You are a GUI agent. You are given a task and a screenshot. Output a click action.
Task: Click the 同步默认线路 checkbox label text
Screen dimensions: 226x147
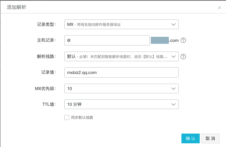coord(82,118)
